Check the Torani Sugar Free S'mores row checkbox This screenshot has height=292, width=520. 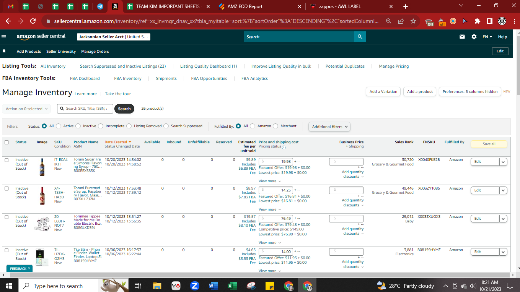[x=7, y=160]
